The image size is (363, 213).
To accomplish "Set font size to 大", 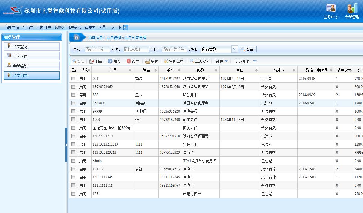I will 113,27.
